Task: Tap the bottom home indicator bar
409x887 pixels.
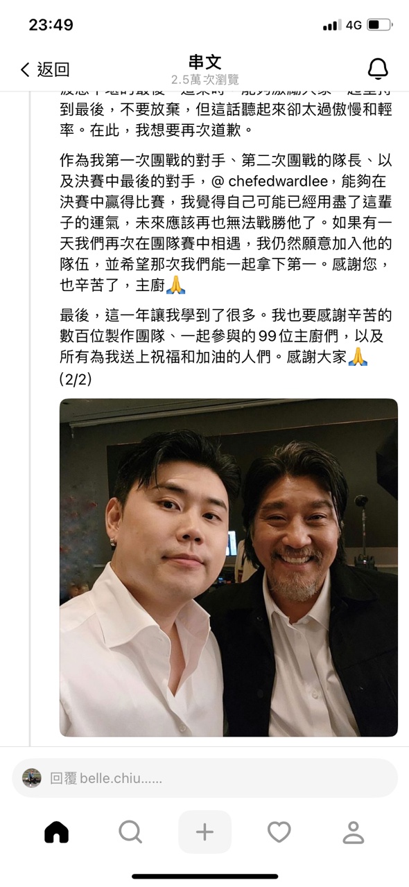Action: [x=204, y=877]
